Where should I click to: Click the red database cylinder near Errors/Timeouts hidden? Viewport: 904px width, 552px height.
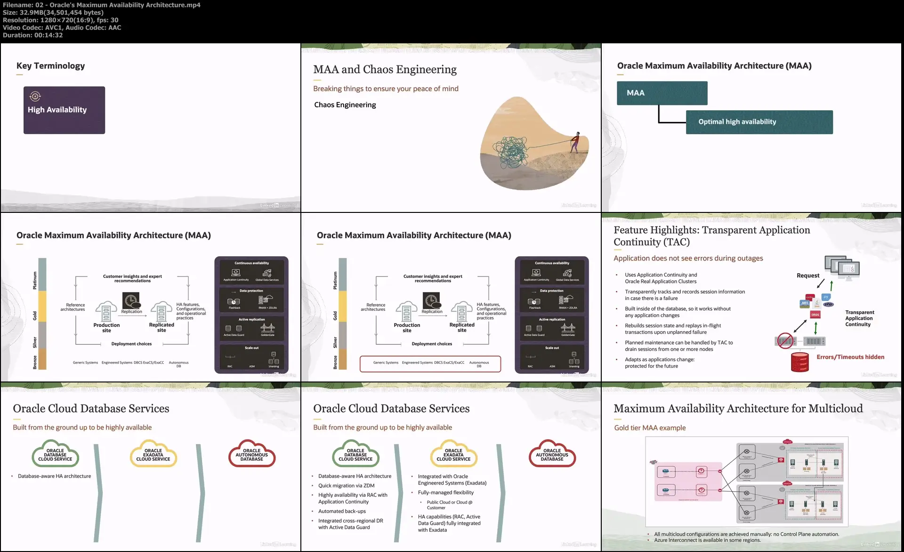click(x=799, y=362)
